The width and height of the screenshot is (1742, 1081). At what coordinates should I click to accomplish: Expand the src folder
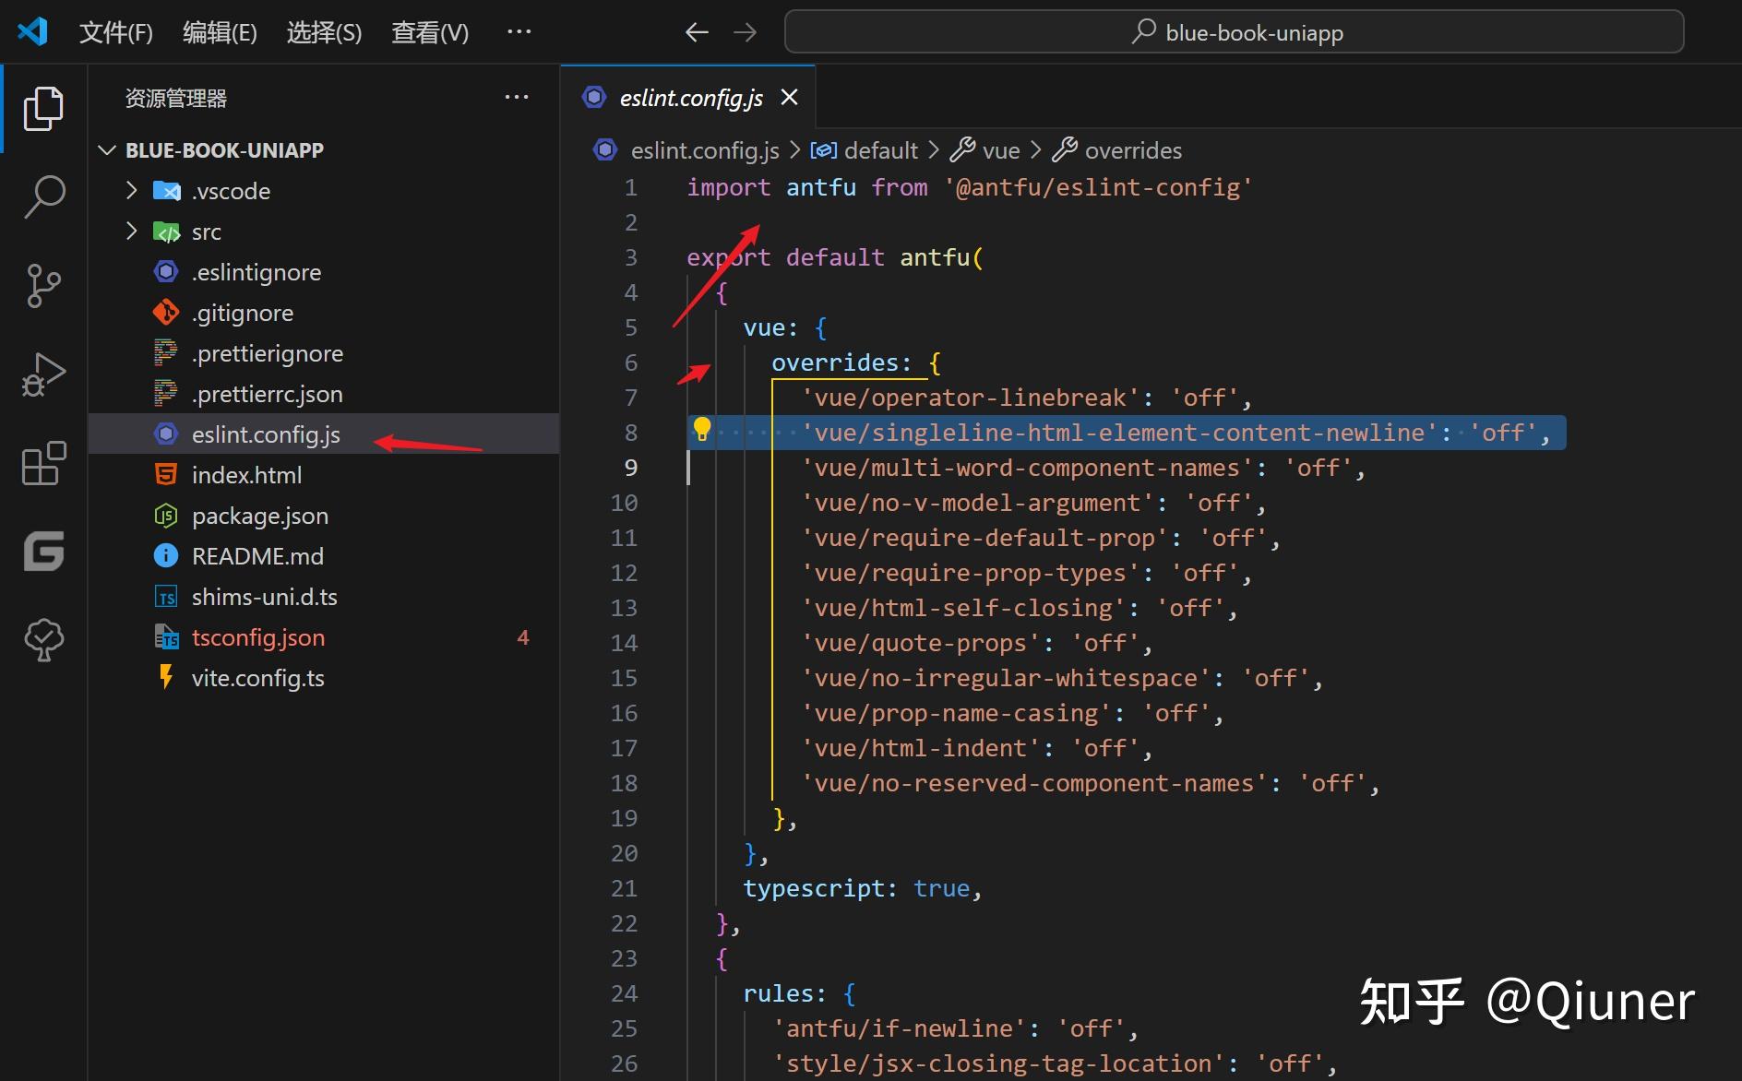(131, 231)
